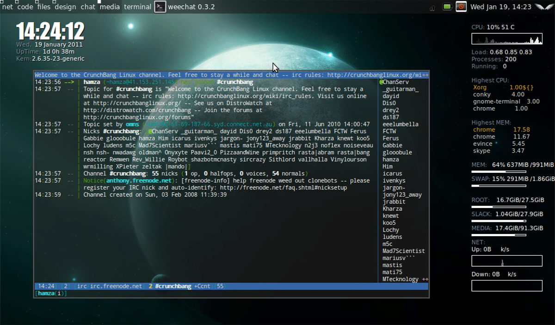The height and width of the screenshot is (325, 555).
Task: Click the welcome topic title bar in weechat
Action: [232, 75]
